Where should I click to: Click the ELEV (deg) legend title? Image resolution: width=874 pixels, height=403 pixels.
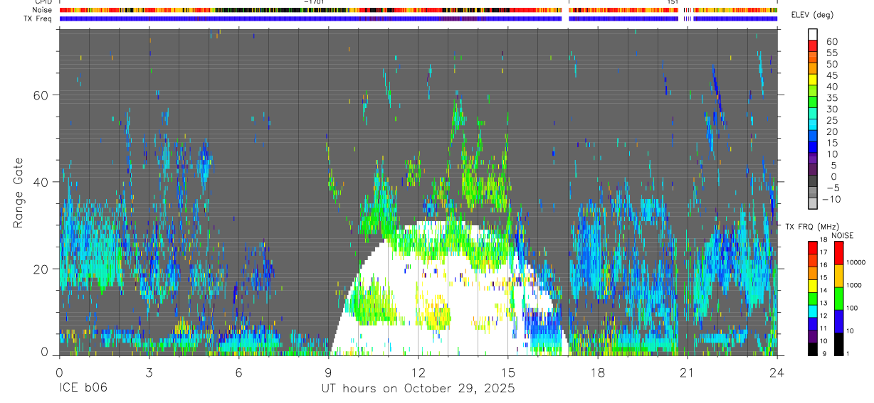coord(812,15)
